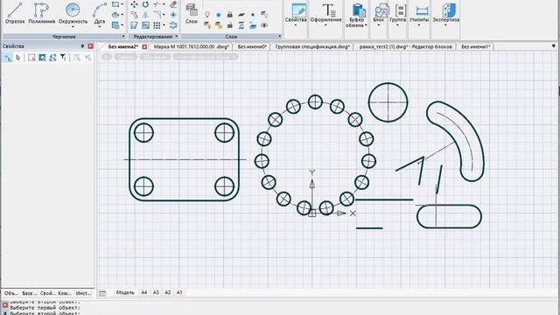
Task: Select the A2 layout tab
Action: tap(167, 292)
